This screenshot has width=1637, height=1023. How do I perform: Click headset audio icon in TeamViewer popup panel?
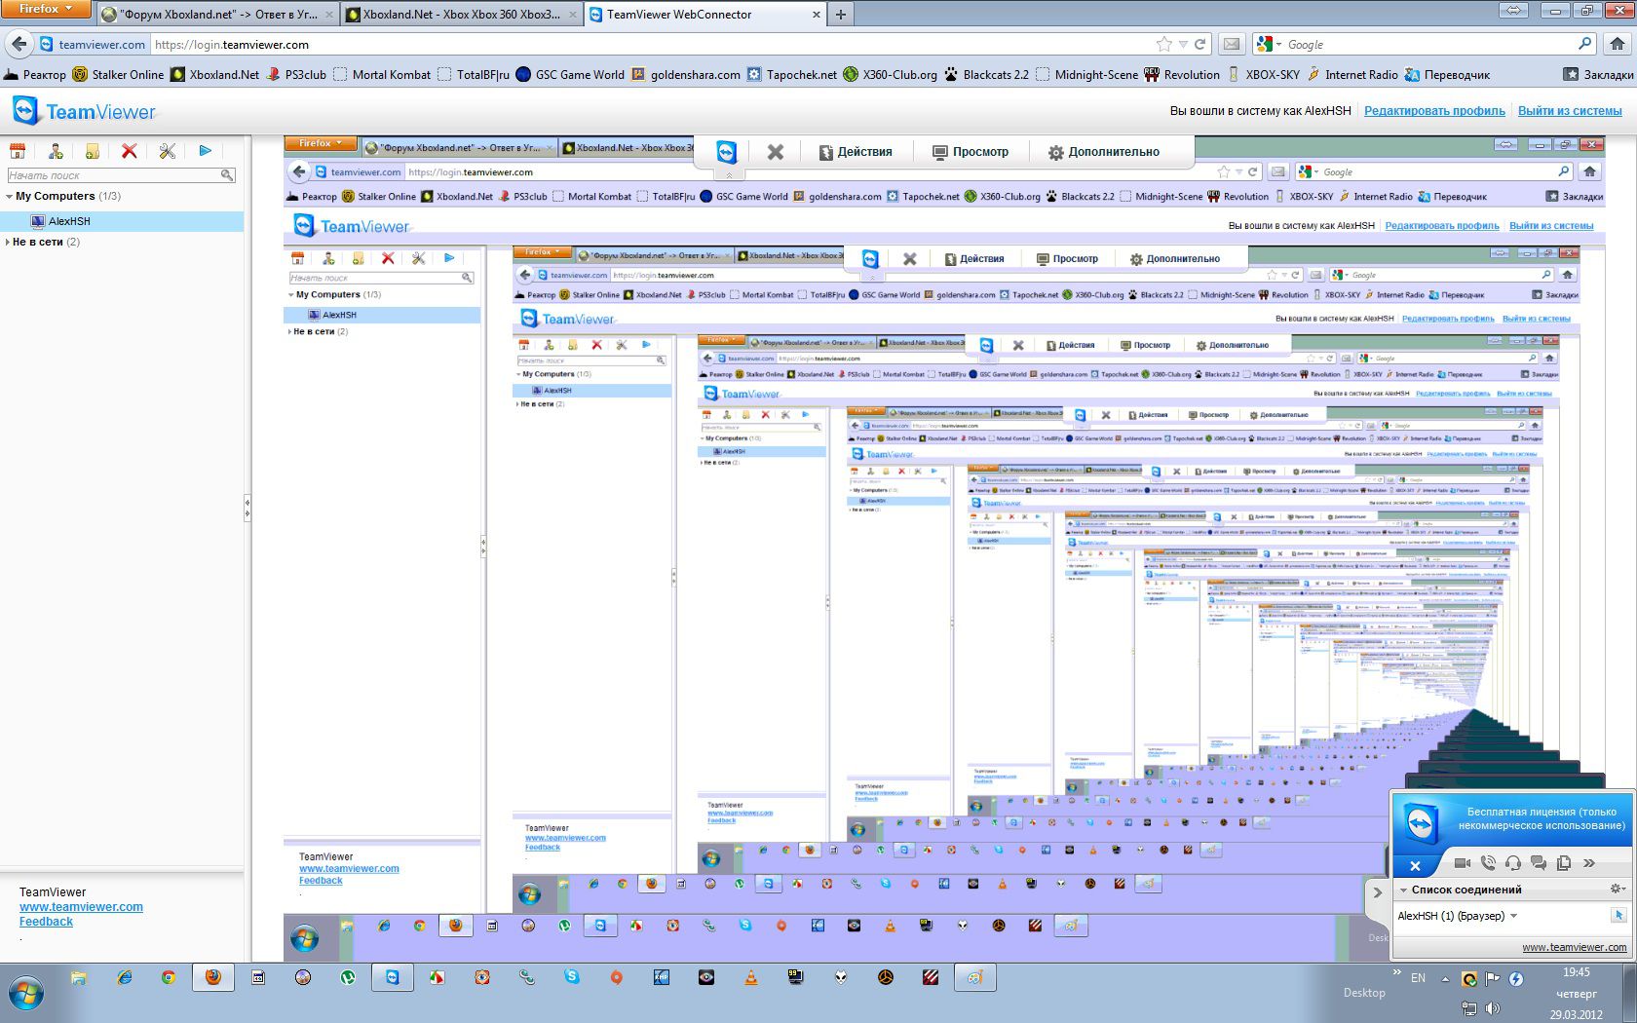click(1513, 862)
